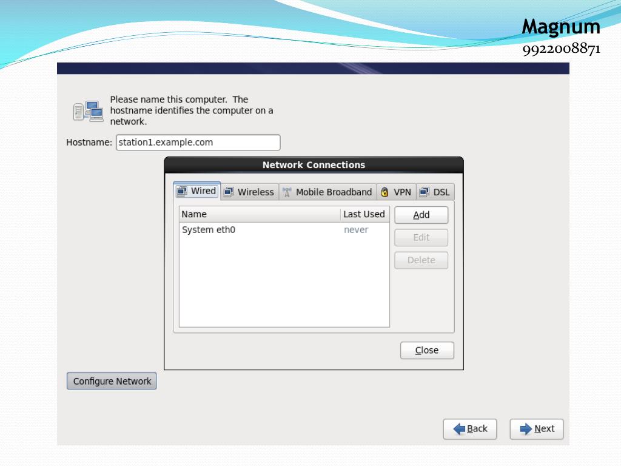This screenshot has width=621, height=466.
Task: Sort by the Last Used column header
Action: point(364,214)
